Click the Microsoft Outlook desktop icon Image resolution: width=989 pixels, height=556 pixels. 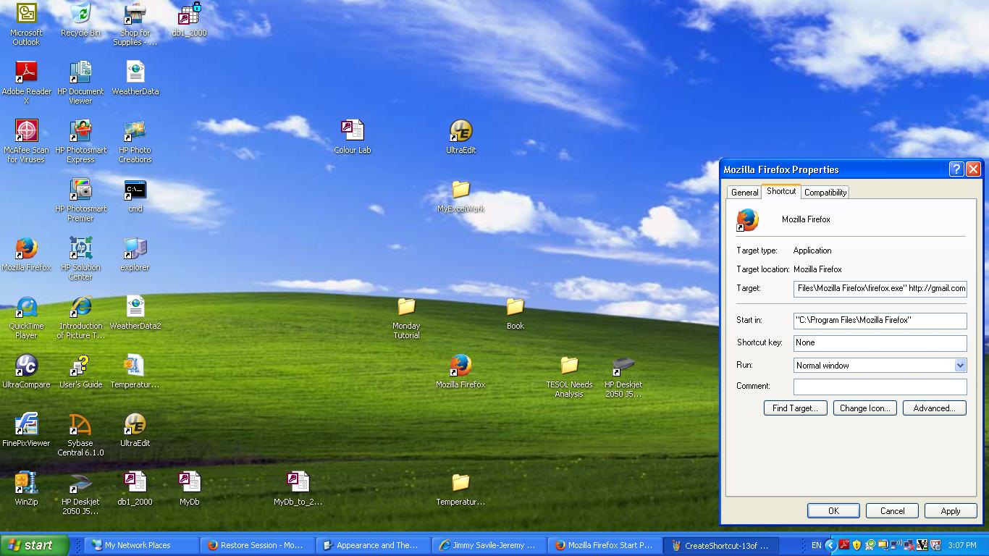(26, 14)
